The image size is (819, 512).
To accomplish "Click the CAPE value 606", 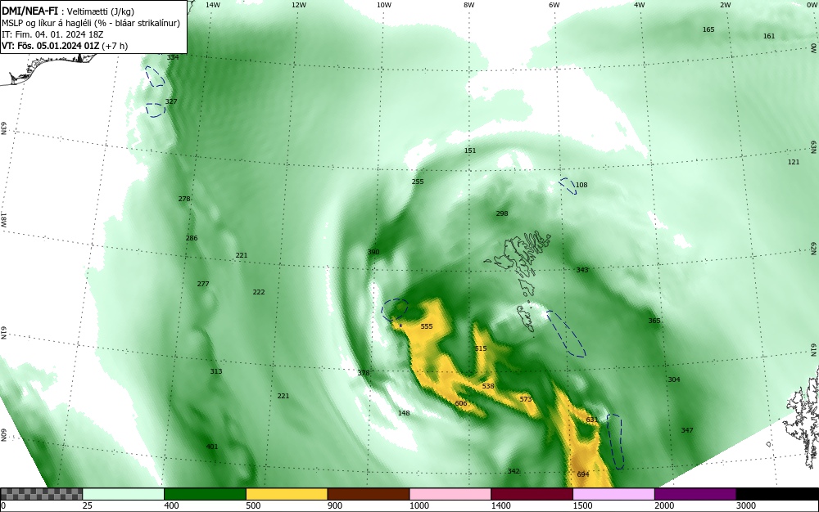I will 460,403.
